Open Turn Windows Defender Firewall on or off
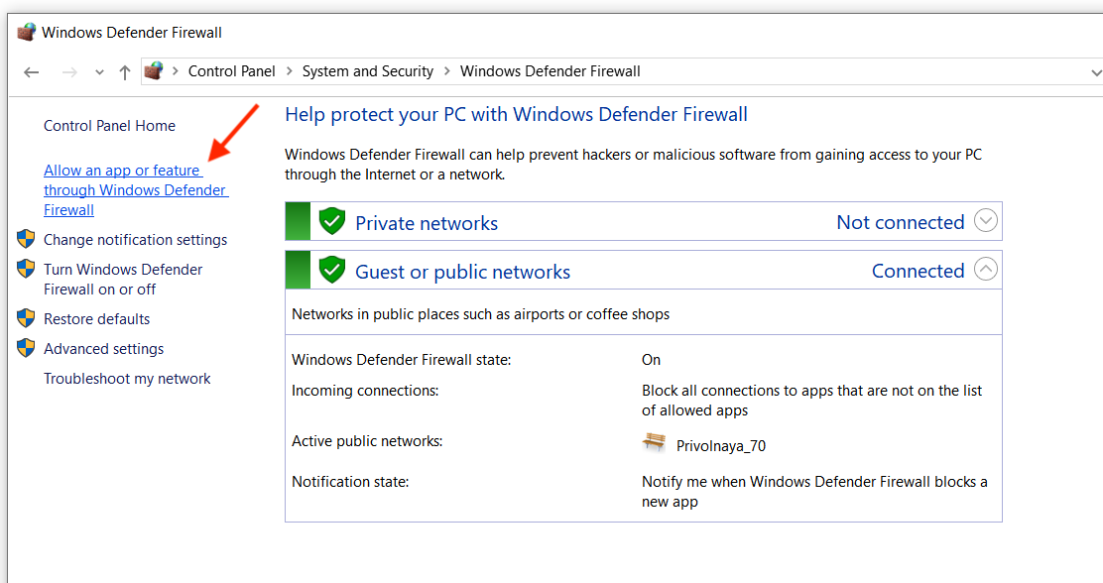Viewport: 1103px width, 583px height. [x=123, y=280]
